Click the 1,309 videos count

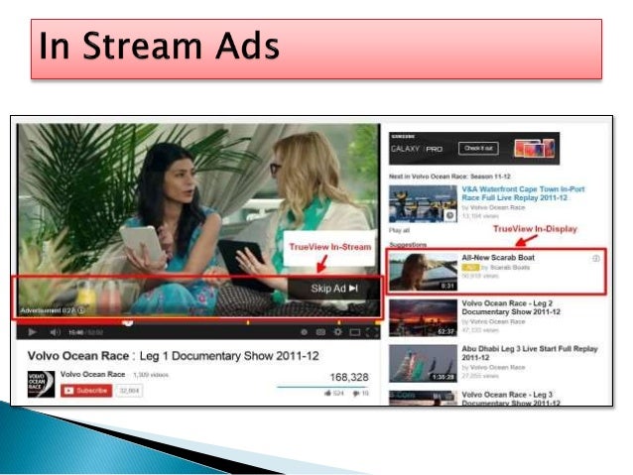151,375
